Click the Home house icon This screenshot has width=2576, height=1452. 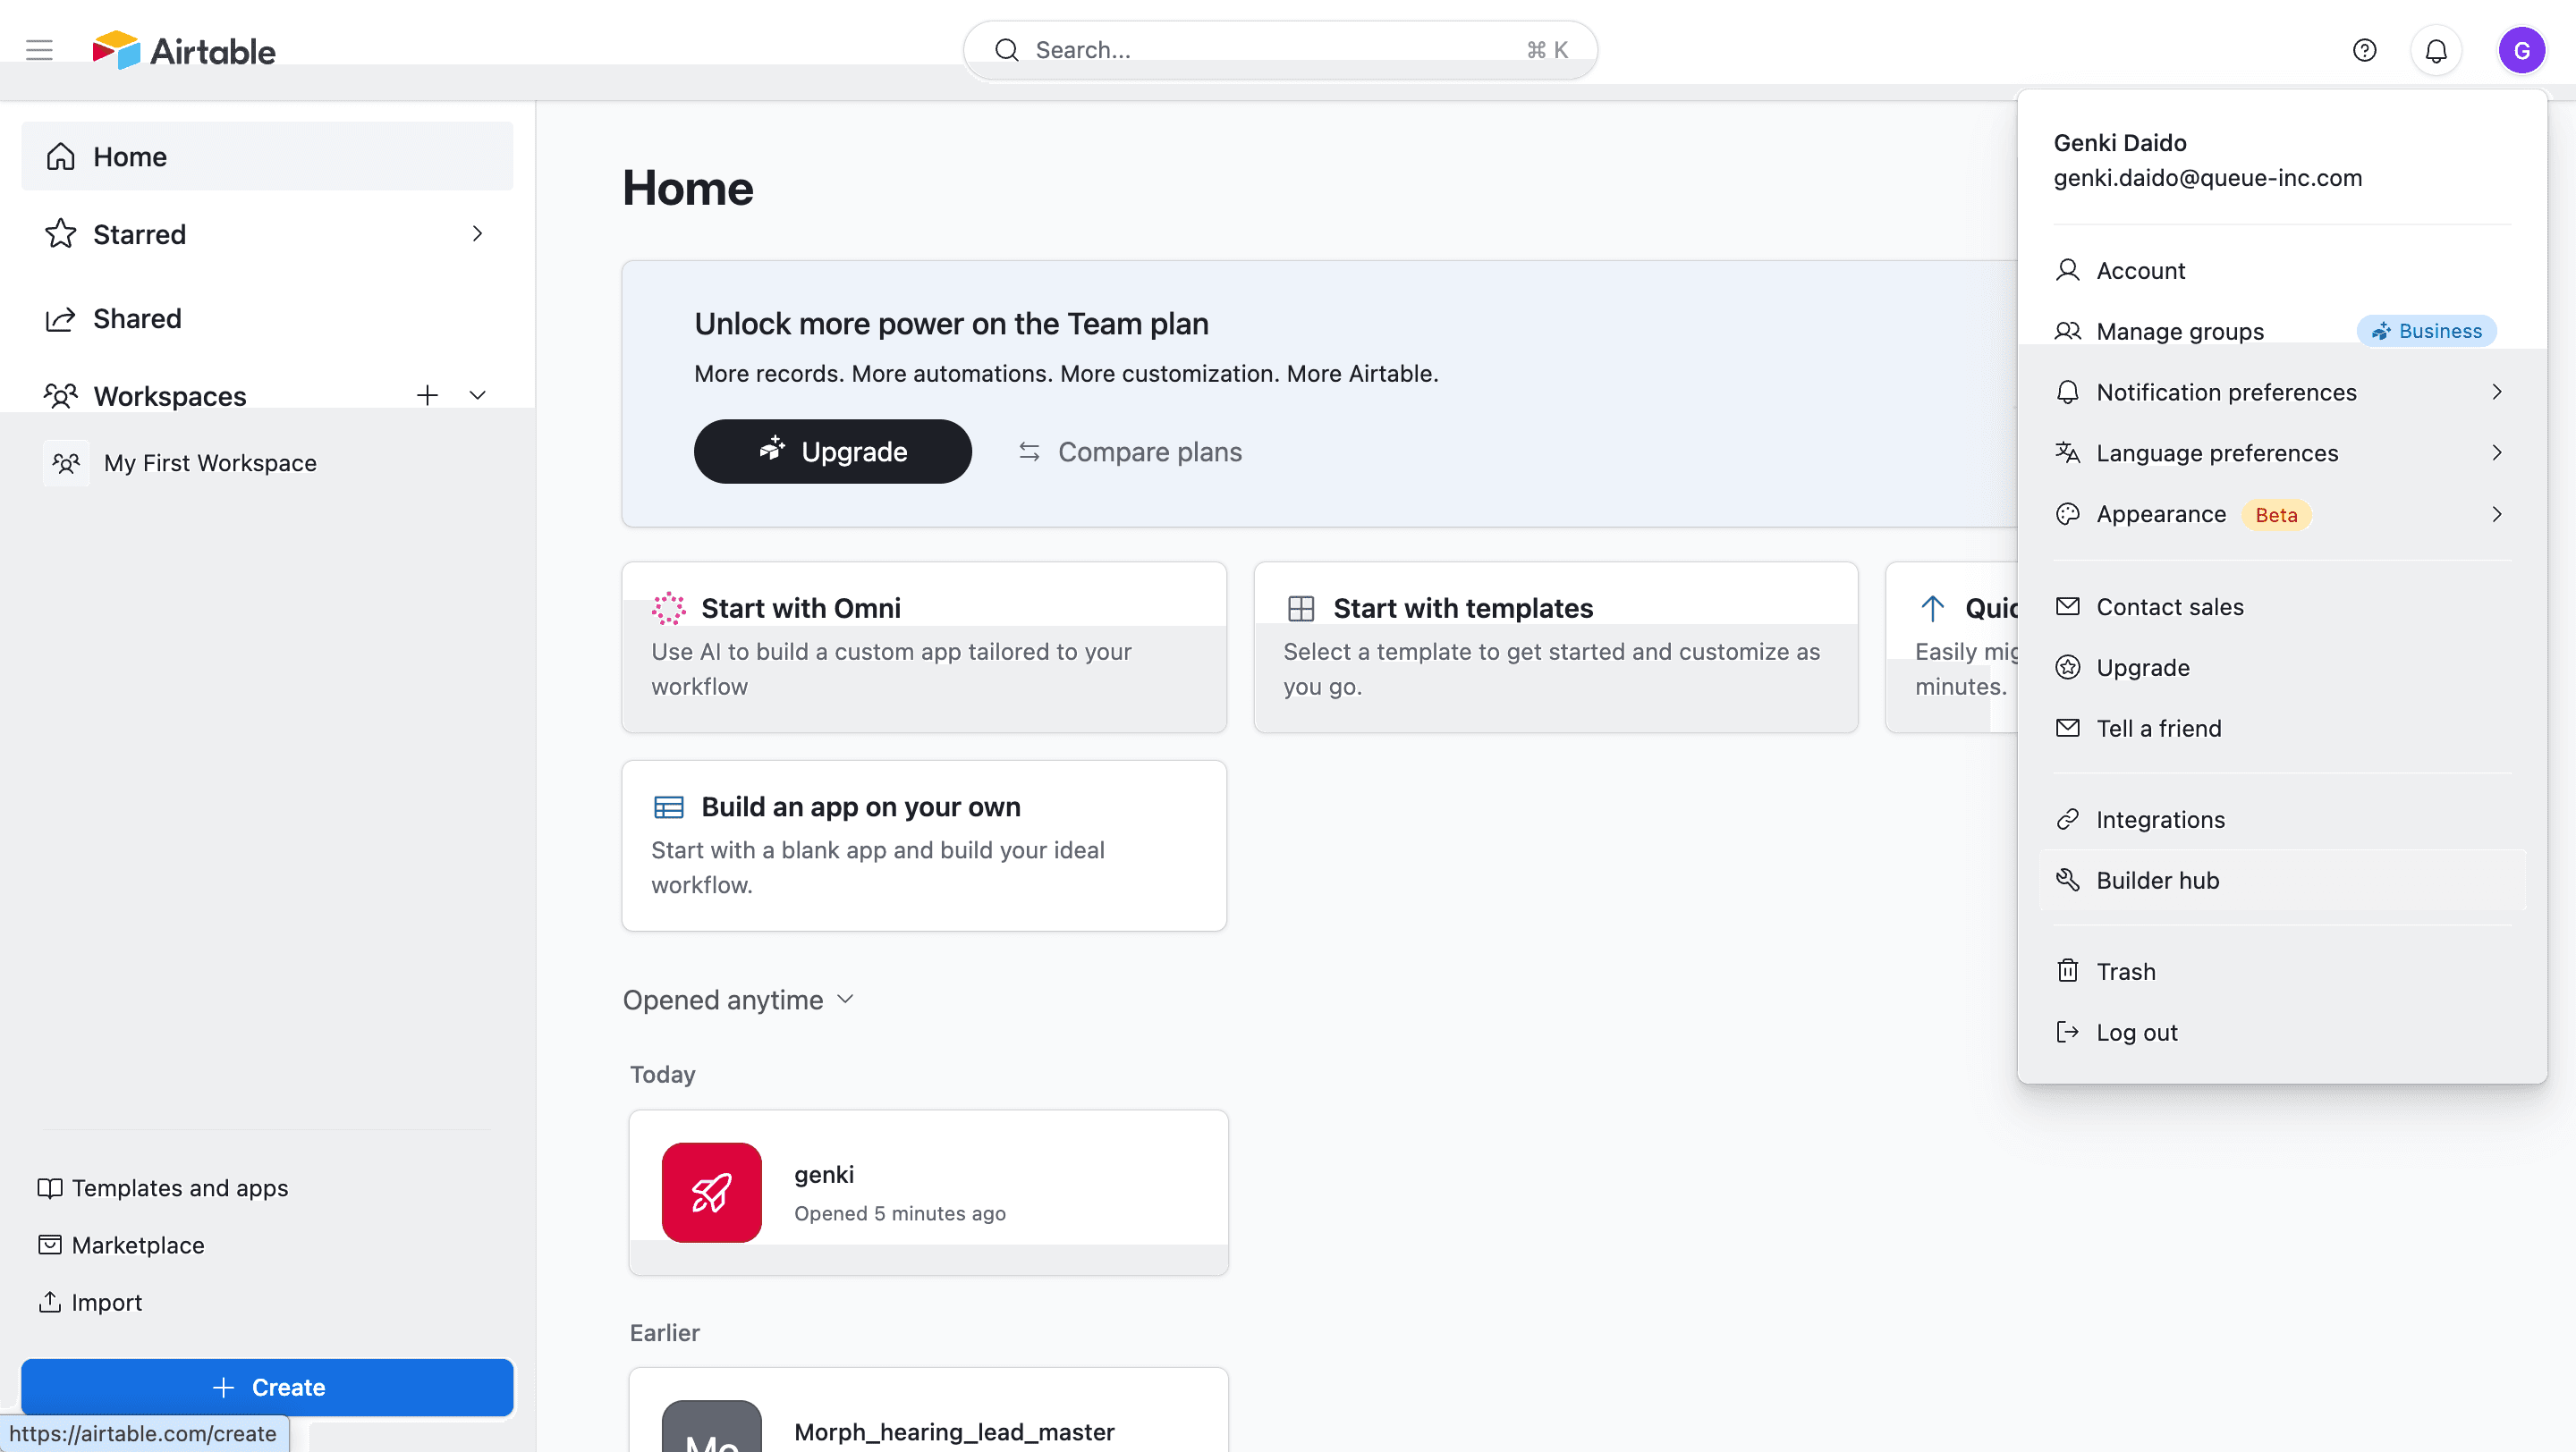[61, 156]
